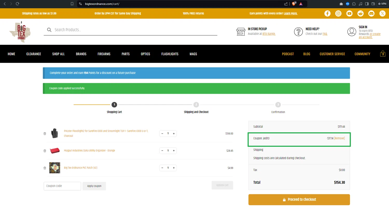389x209 pixels.
Task: Open CUSTOMER SERVICE menu item
Action: (332, 54)
